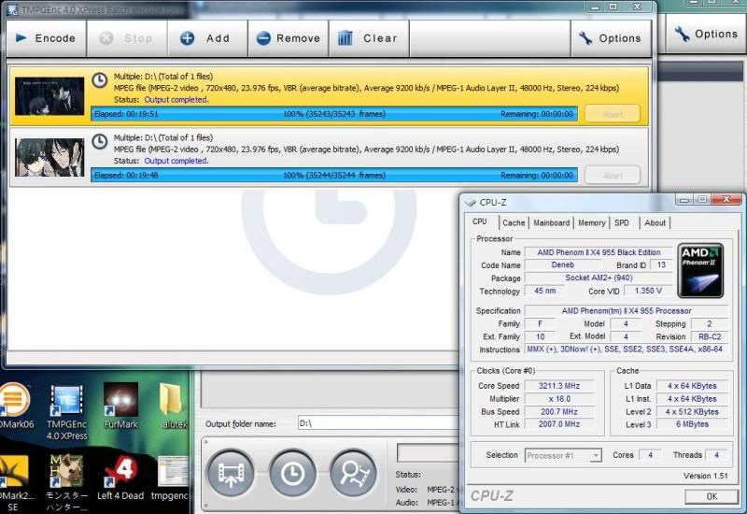Click the Code Name value Deneb
Screen dimensions: 747x514
click(562, 264)
